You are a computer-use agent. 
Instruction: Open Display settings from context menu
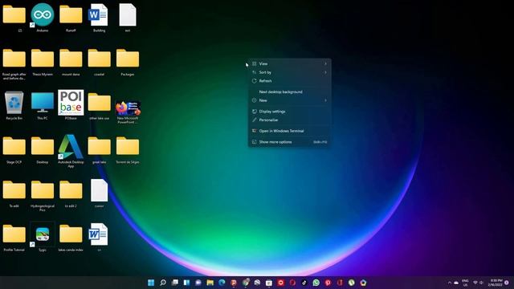(x=289, y=112)
